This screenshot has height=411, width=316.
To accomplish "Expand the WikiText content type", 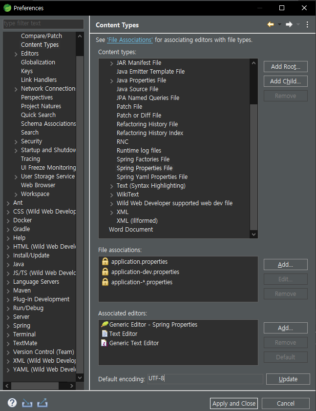I will click(x=112, y=195).
